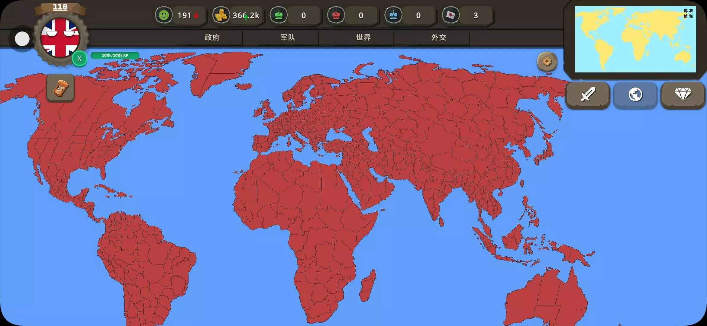This screenshot has height=326, width=707.
Task: Click the hourglass next-turn icon
Action: pos(60,88)
